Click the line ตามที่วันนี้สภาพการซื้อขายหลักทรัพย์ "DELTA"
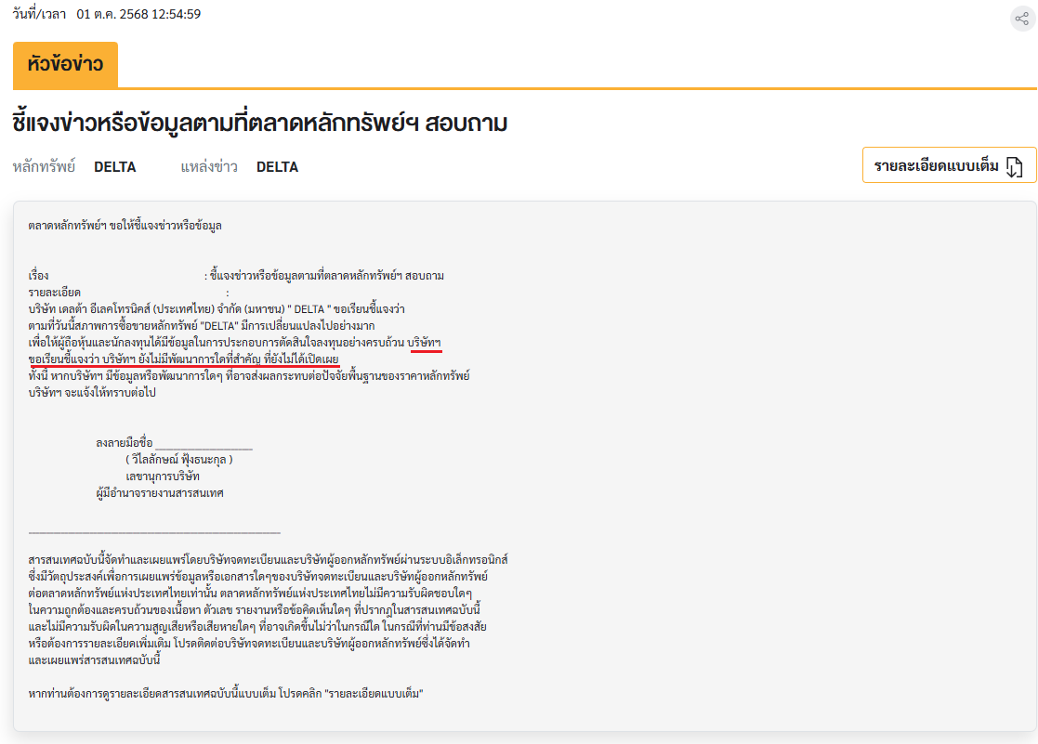This screenshot has height=744, width=1038. point(202,326)
